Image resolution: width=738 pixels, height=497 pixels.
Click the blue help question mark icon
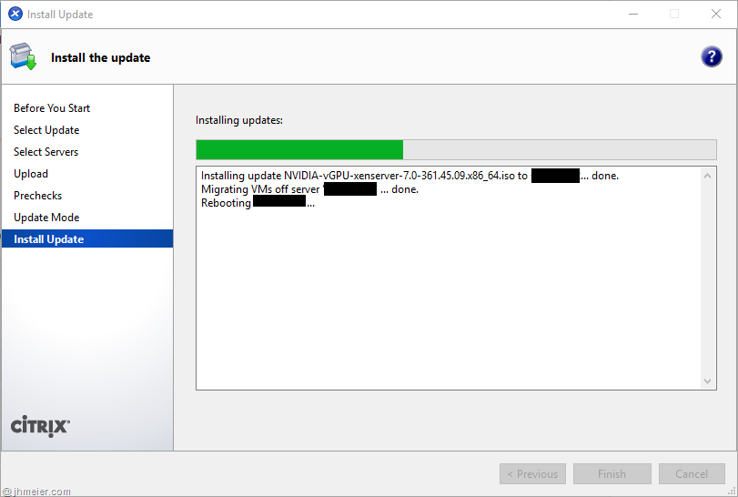pos(711,56)
